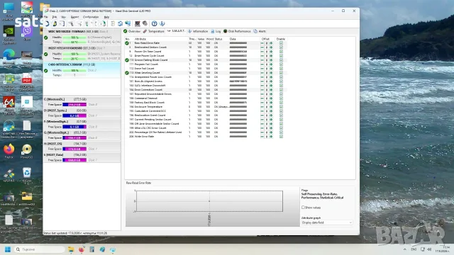Open the File menu
Image resolution: width=454 pixels, height=255 pixels.
point(46,17)
